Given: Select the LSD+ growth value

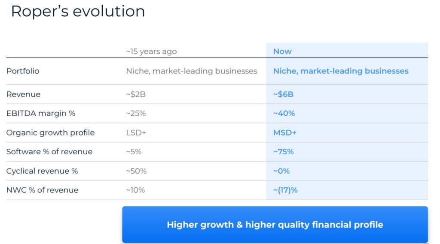Looking at the screenshot, I should [x=136, y=133].
